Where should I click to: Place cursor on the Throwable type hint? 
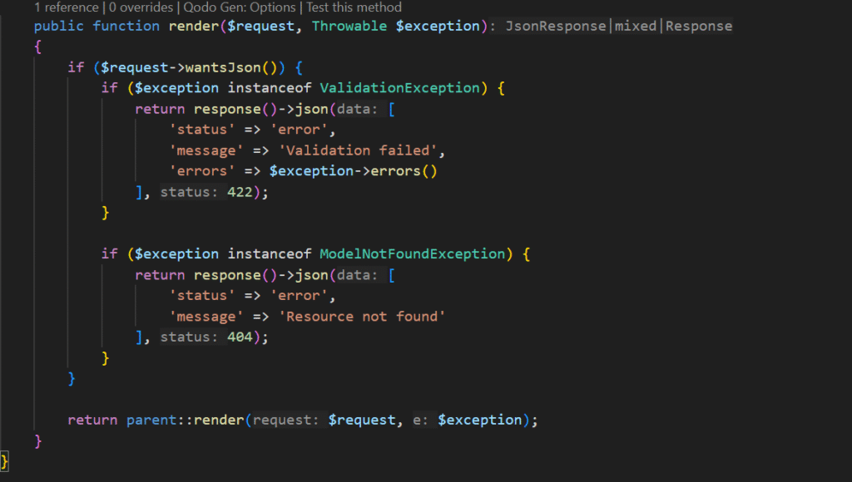(x=349, y=26)
